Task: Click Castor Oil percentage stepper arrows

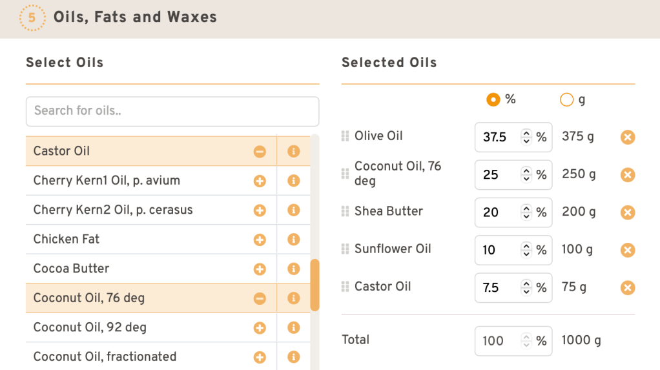Action: tap(526, 287)
